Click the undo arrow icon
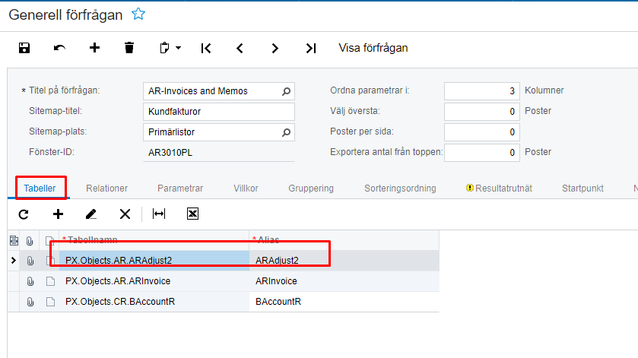 pyautogui.click(x=59, y=48)
